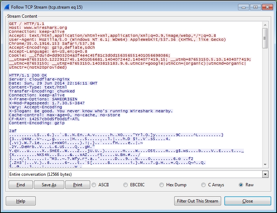Click the '__utma=87653150' cookie line
The width and height of the screenshot is (277, 213).
pyautogui.click(x=130, y=60)
